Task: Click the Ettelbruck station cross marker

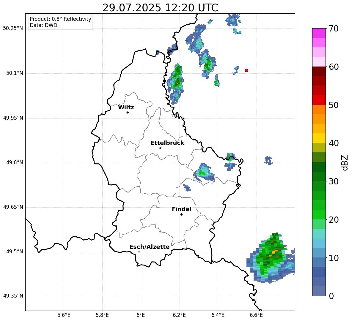Action: pos(160,148)
